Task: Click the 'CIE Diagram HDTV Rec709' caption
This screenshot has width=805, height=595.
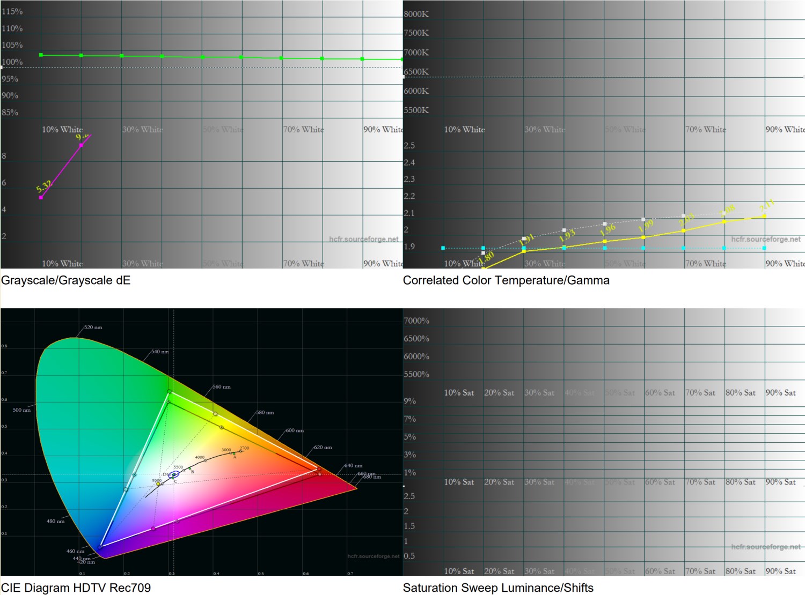Action: (76, 588)
